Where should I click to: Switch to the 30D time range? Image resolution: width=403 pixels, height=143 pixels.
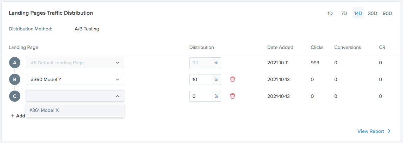tap(372, 13)
